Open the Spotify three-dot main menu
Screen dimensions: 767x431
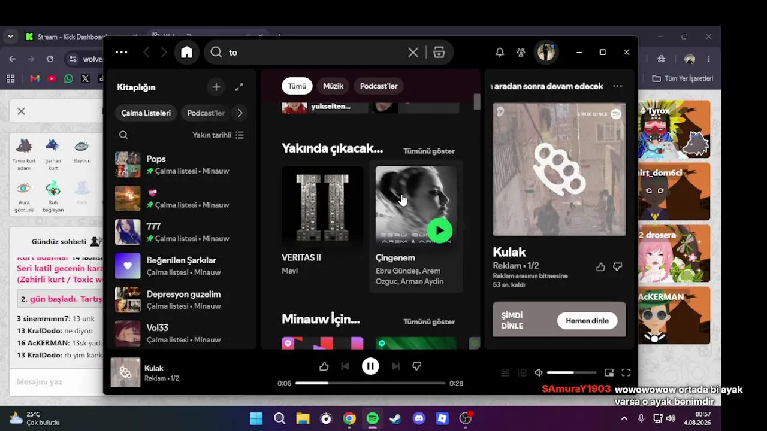click(x=121, y=52)
